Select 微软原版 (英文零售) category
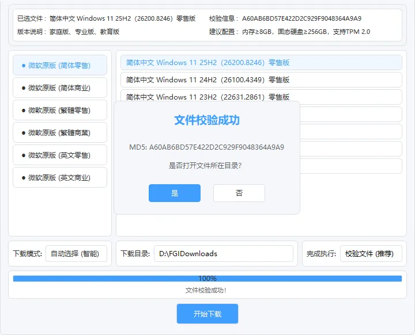Image resolution: width=415 pixels, height=335 pixels. 60,155
